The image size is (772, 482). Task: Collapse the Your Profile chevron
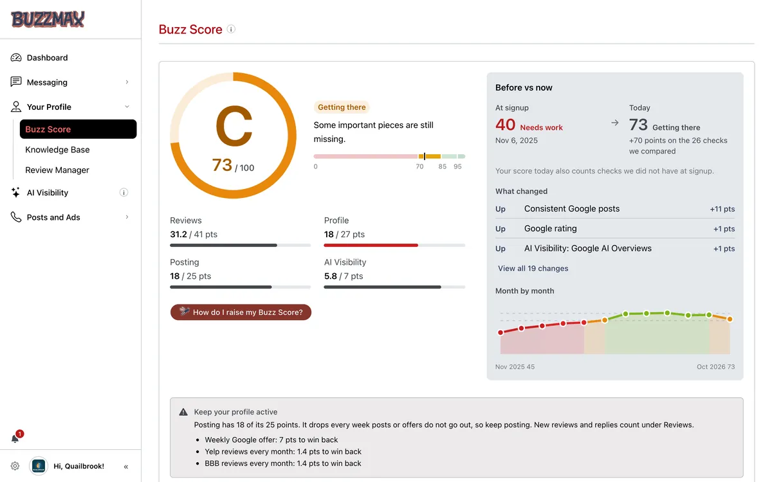click(x=127, y=107)
